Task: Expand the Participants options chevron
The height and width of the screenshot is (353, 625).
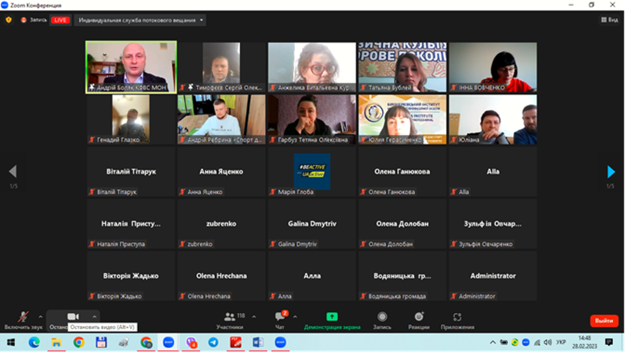Action: click(x=254, y=316)
